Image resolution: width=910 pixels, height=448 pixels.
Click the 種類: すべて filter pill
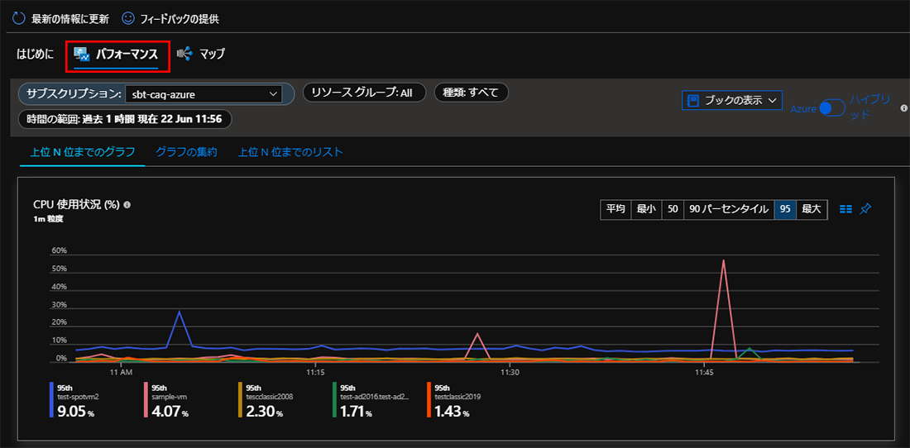[471, 93]
